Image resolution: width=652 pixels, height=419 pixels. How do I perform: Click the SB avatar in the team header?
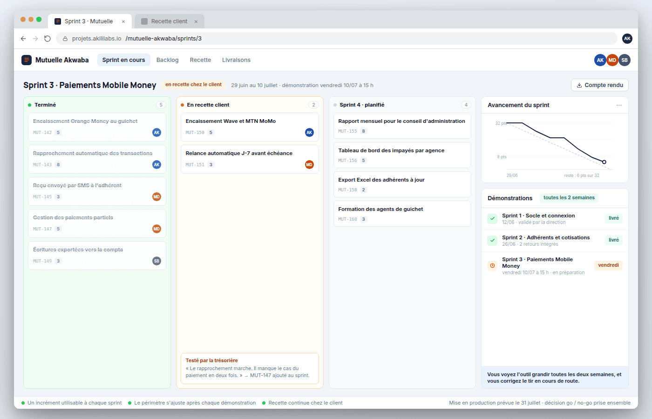click(625, 60)
